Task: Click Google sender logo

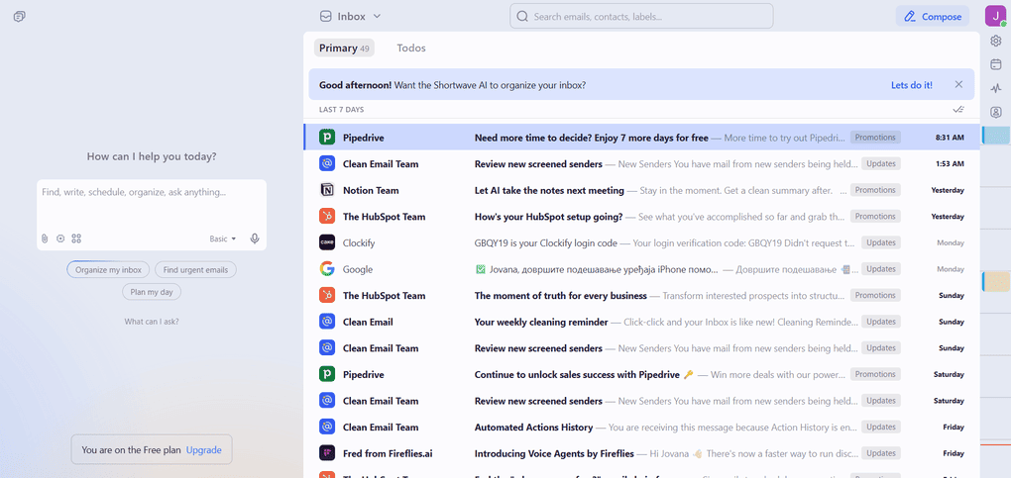Action: click(x=327, y=269)
